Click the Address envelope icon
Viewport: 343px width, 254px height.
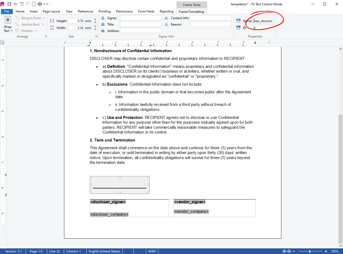pyautogui.click(x=103, y=31)
